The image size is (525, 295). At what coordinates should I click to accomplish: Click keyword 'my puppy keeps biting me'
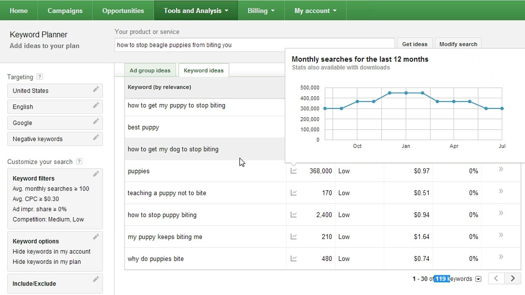(165, 237)
